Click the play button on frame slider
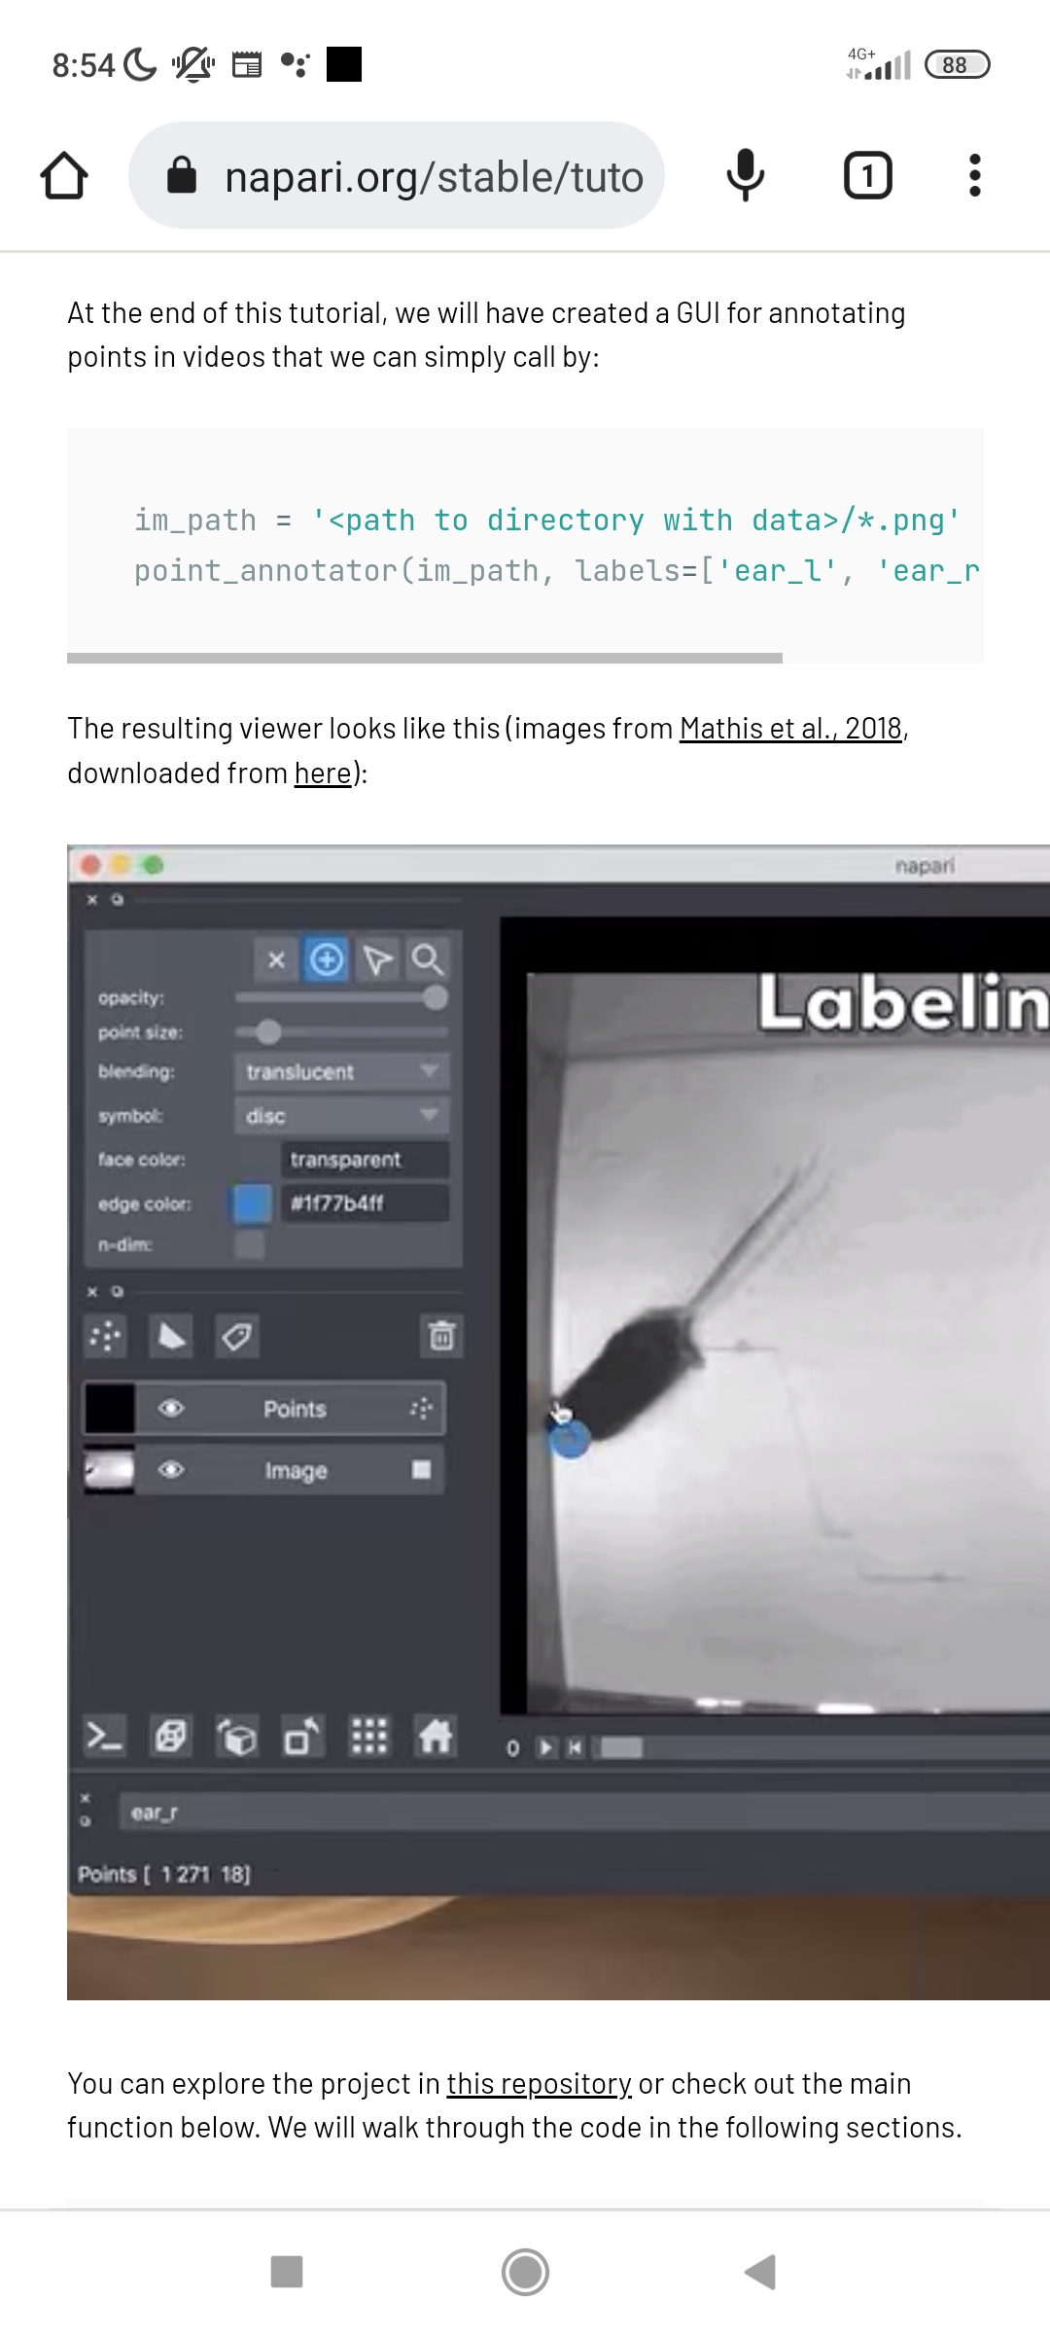1050x2335 pixels. click(546, 1748)
